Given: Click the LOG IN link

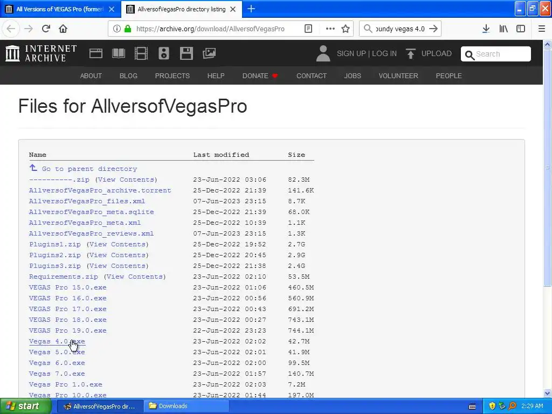Looking at the screenshot, I should coord(384,53).
